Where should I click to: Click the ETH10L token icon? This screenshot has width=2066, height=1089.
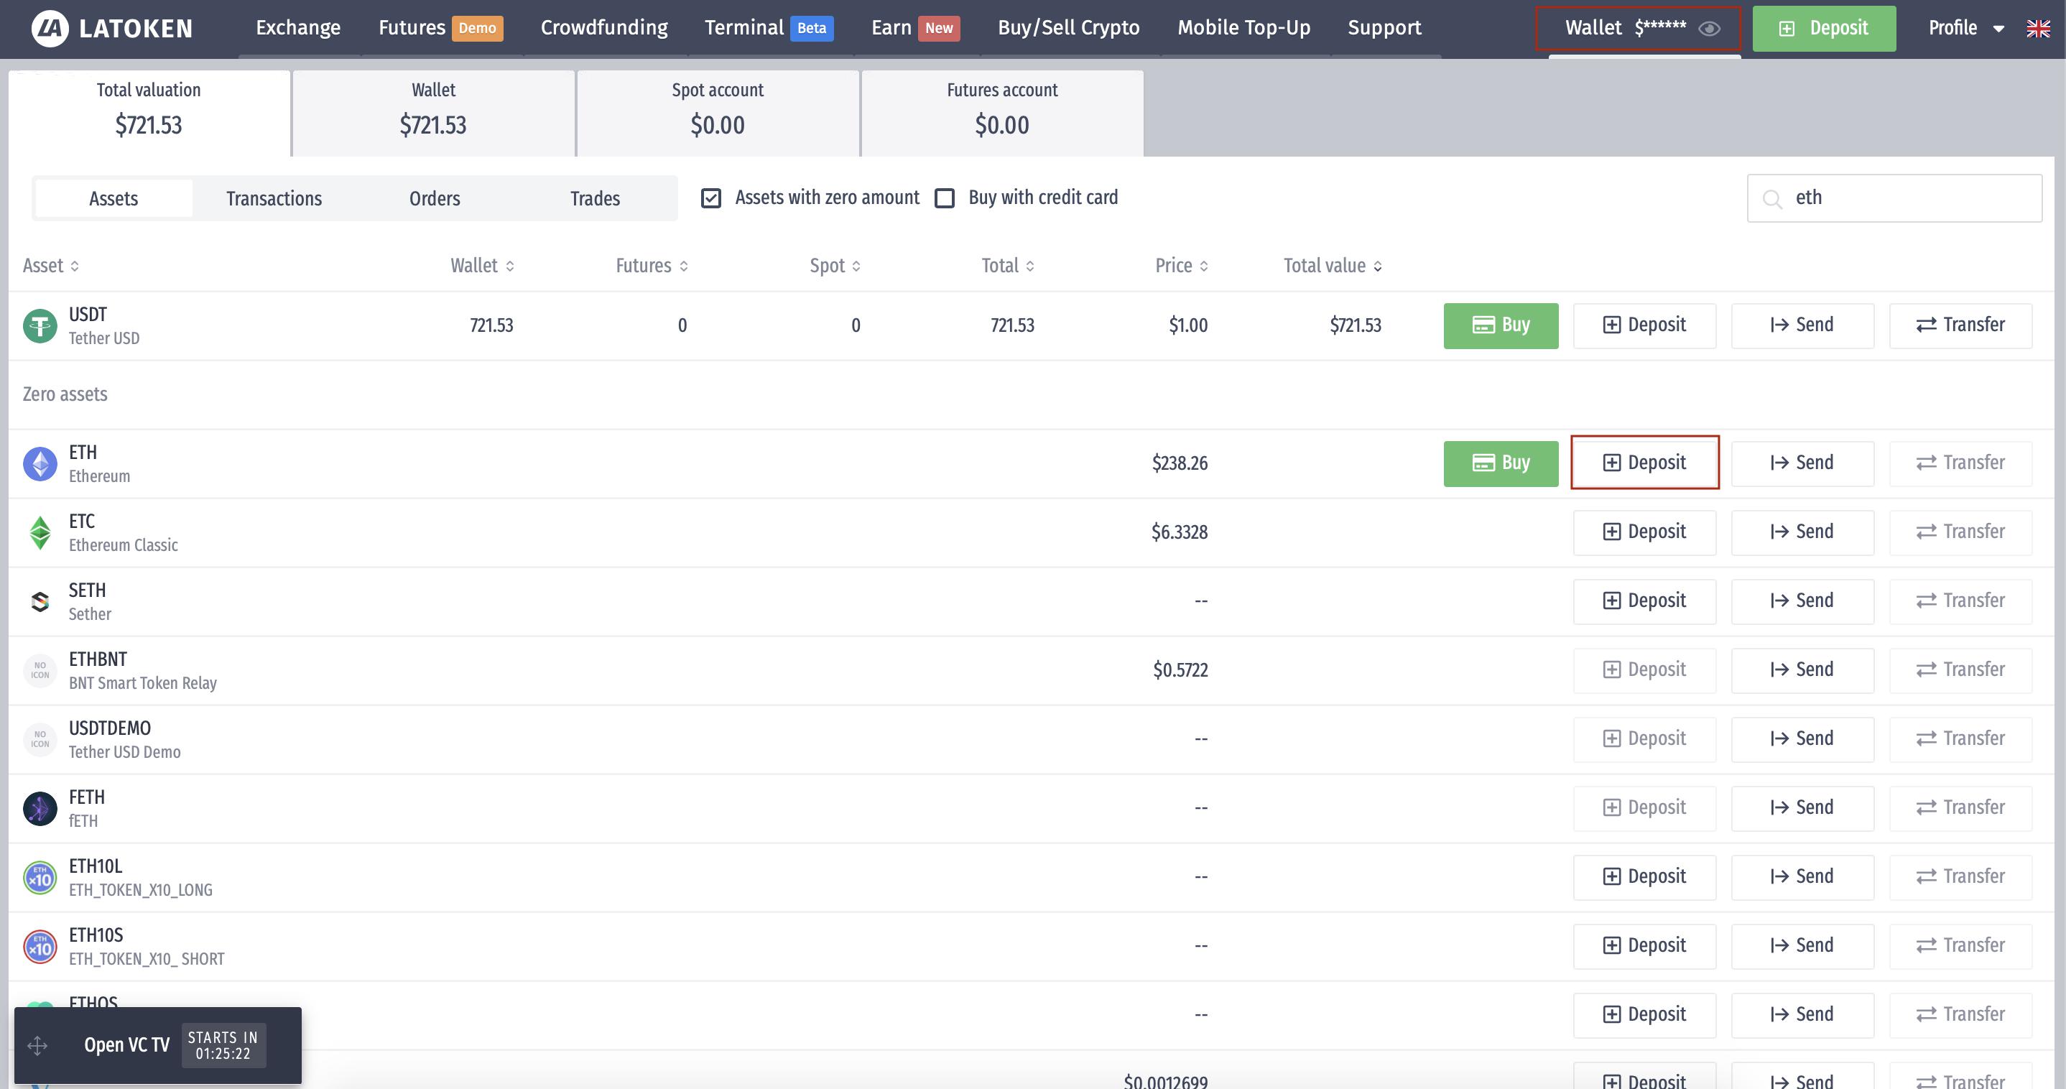coord(40,877)
